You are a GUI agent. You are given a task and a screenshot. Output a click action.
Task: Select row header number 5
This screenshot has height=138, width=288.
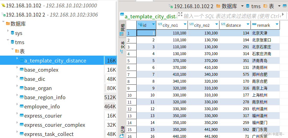[131, 61]
